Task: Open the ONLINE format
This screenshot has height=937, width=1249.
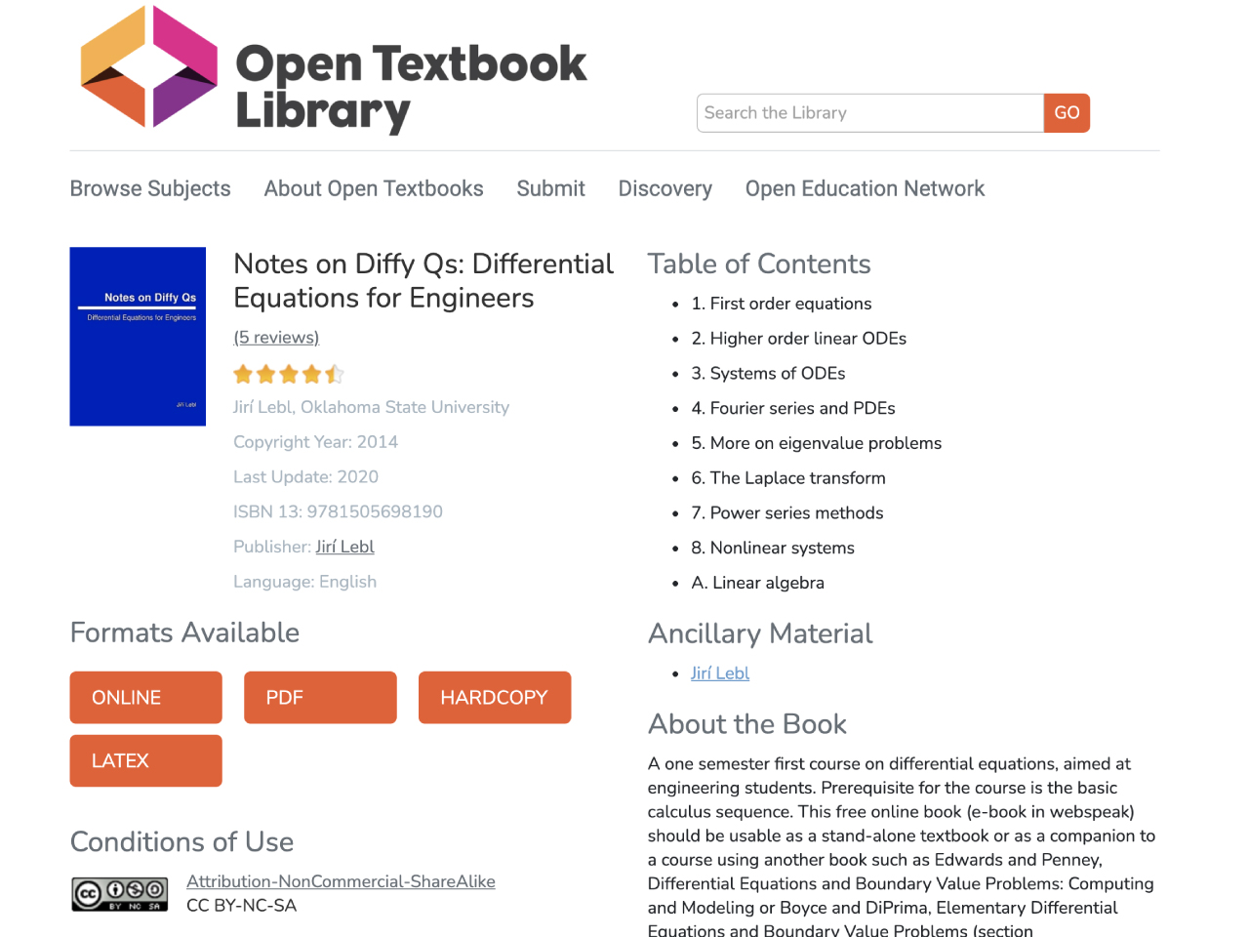Action: (146, 698)
